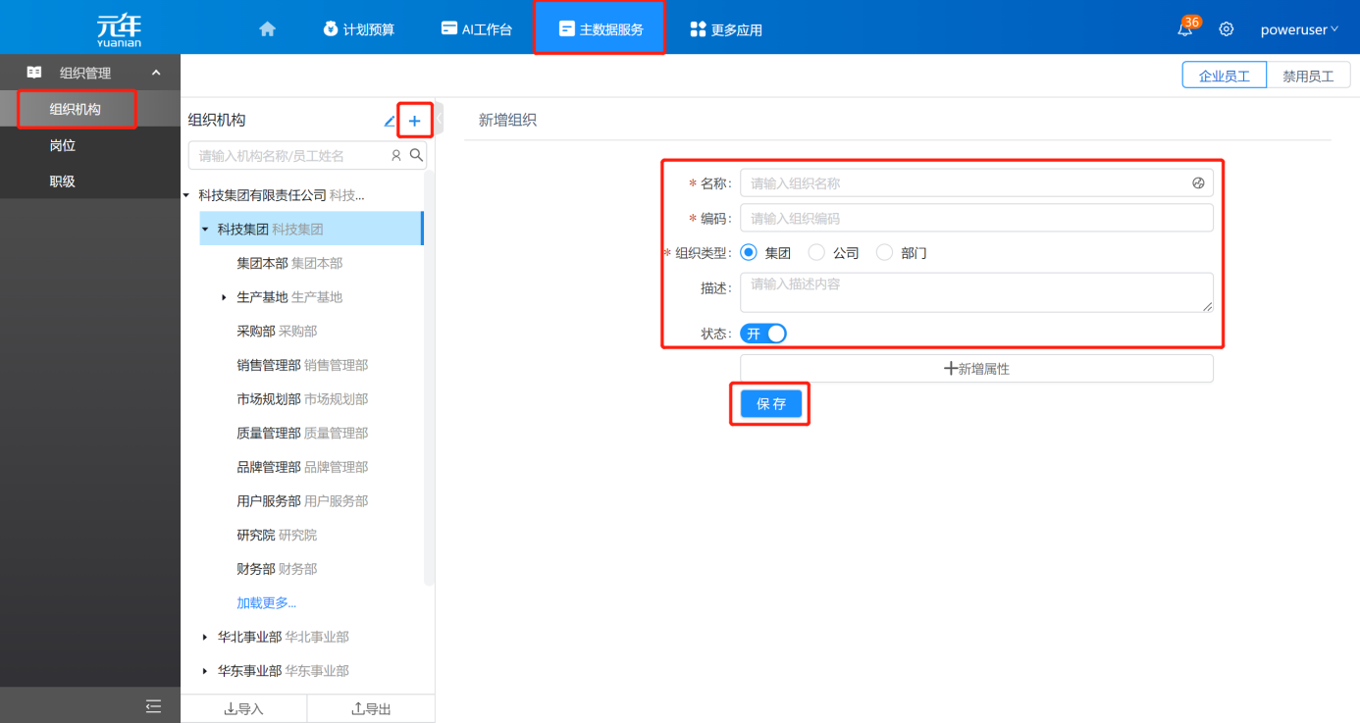Open the notification bell with 36 badge
The width and height of the screenshot is (1360, 723).
[x=1185, y=29]
